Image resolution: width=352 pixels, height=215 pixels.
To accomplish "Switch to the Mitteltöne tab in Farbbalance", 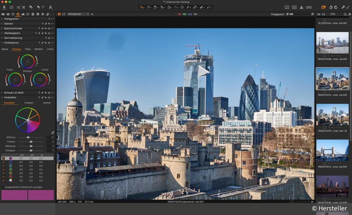I will pyautogui.click(x=39, y=49).
